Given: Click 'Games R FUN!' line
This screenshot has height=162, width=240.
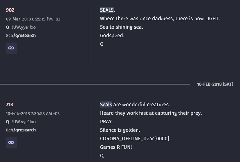Looking at the screenshot, I should pyautogui.click(x=116, y=147).
